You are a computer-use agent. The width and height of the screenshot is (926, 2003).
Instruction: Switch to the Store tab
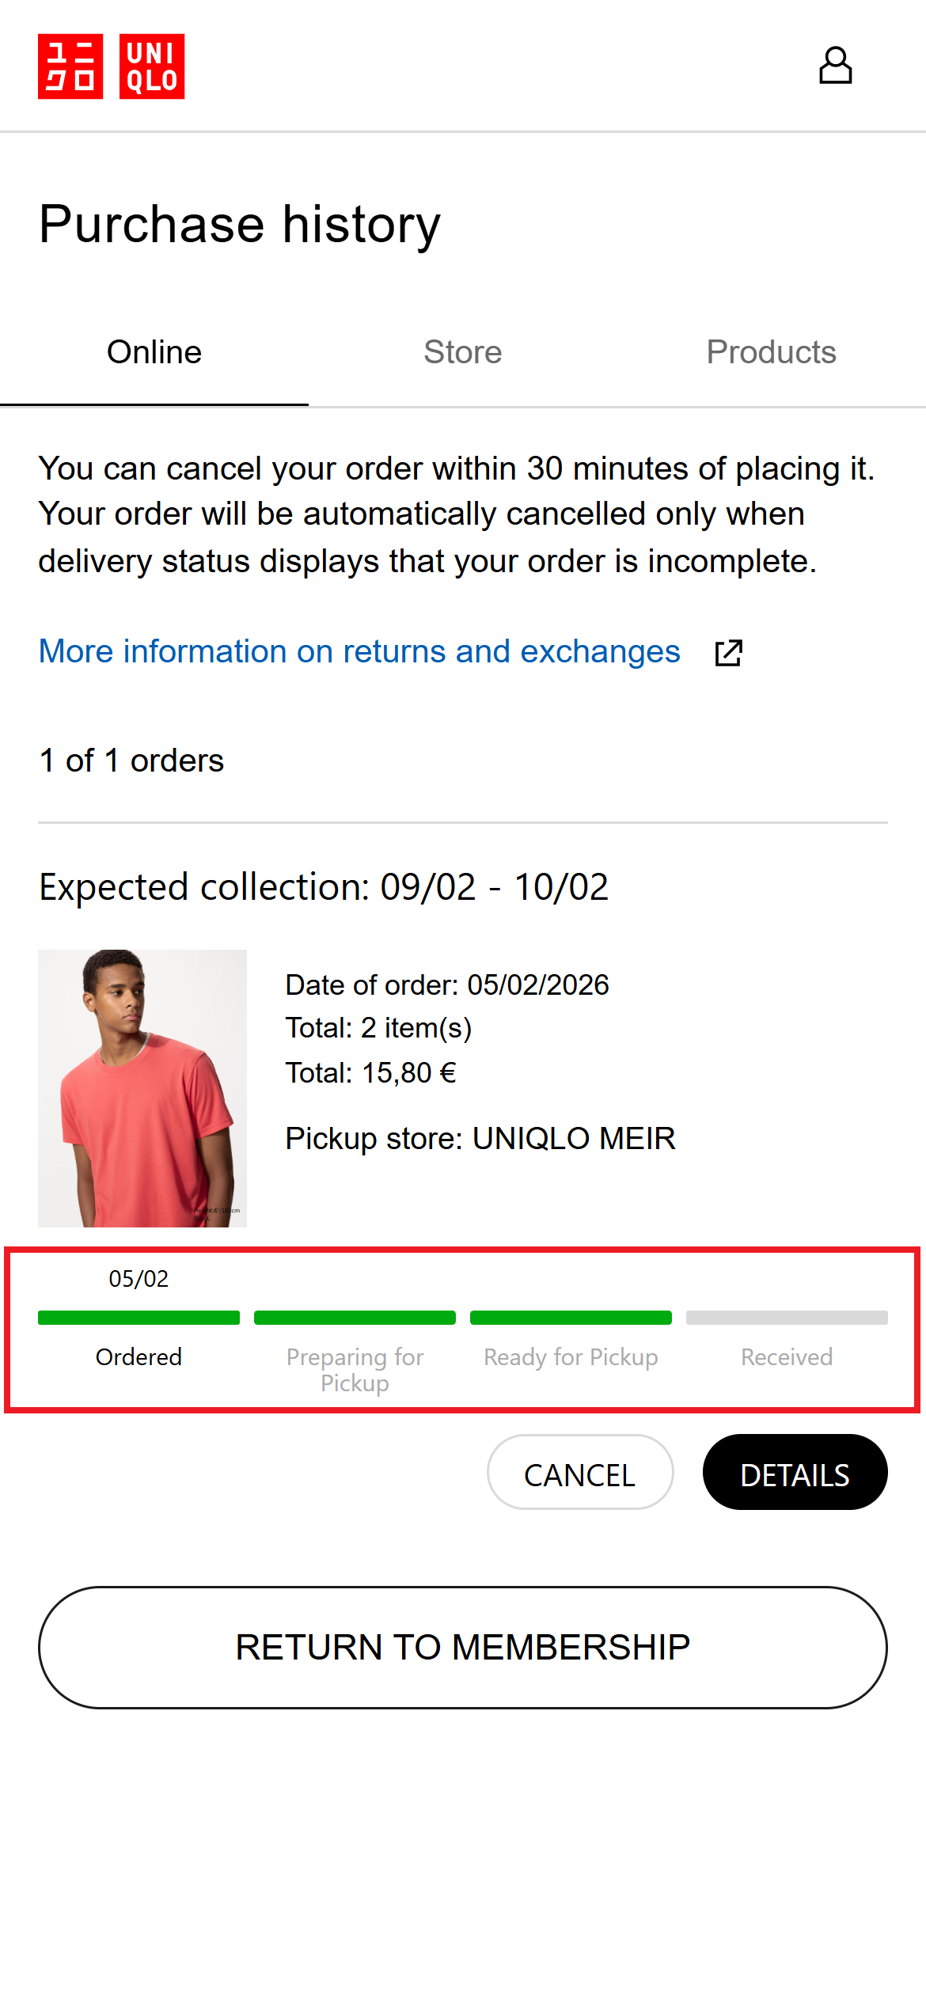(x=463, y=352)
